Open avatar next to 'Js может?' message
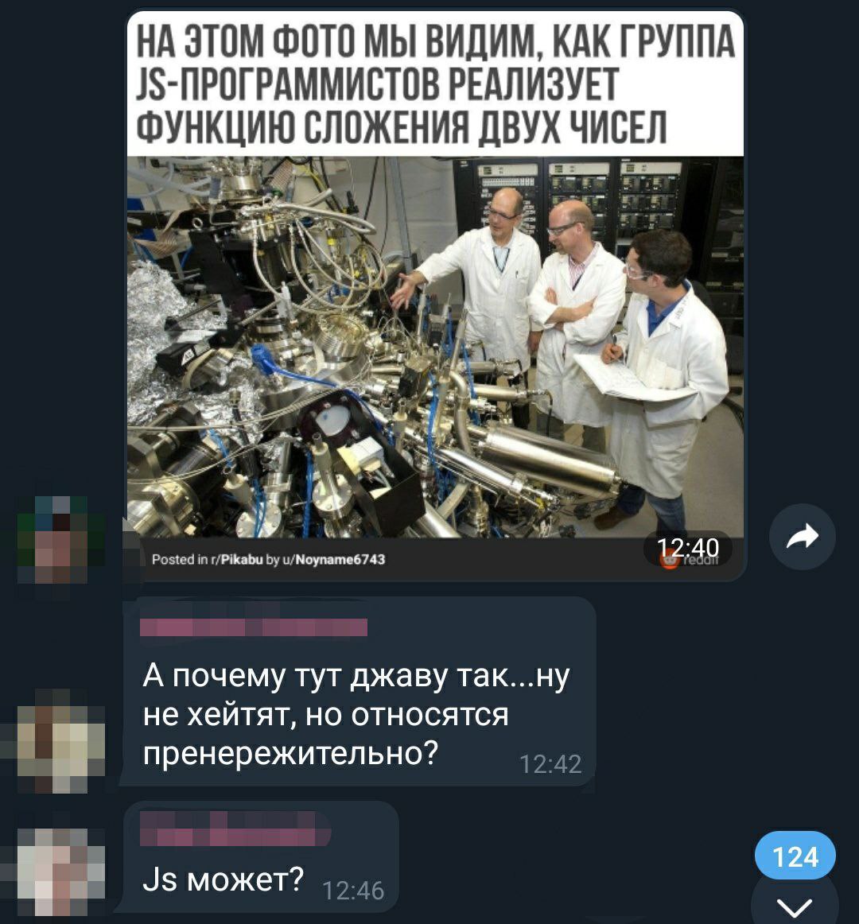This screenshot has width=859, height=924. pos(60,872)
